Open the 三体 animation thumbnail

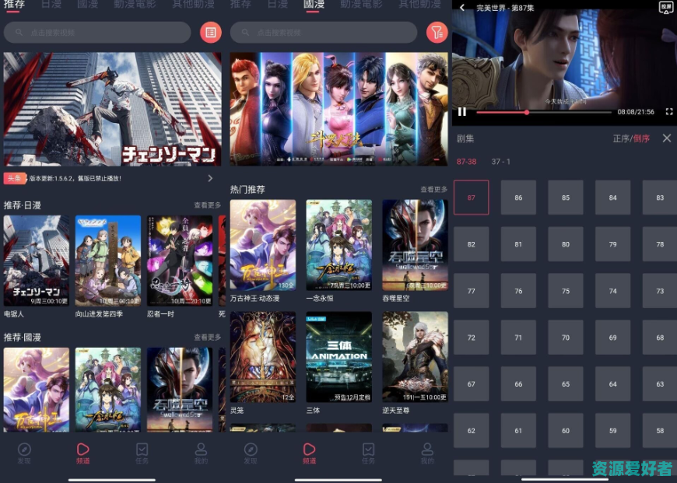point(338,357)
